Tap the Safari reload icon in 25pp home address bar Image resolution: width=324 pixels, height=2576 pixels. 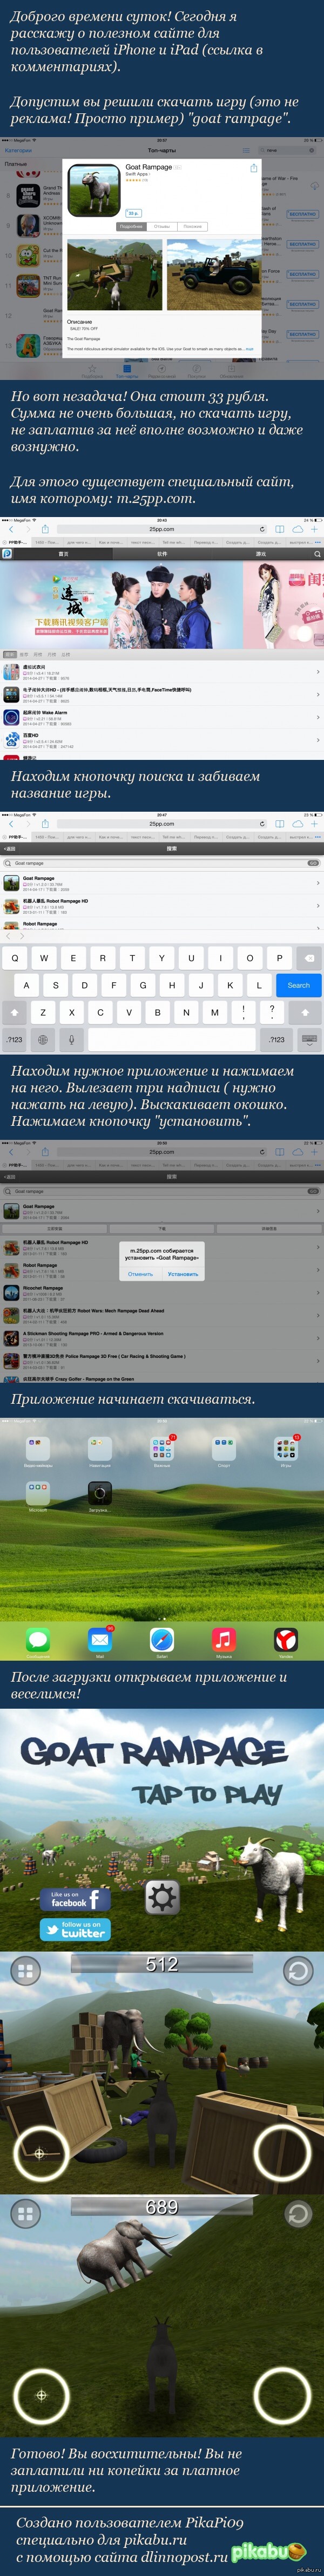pos(262,529)
